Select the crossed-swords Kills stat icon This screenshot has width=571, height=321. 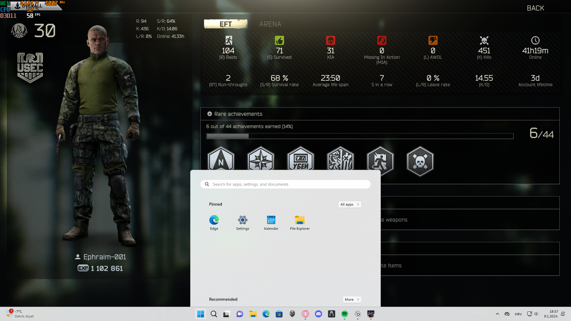[484, 40]
